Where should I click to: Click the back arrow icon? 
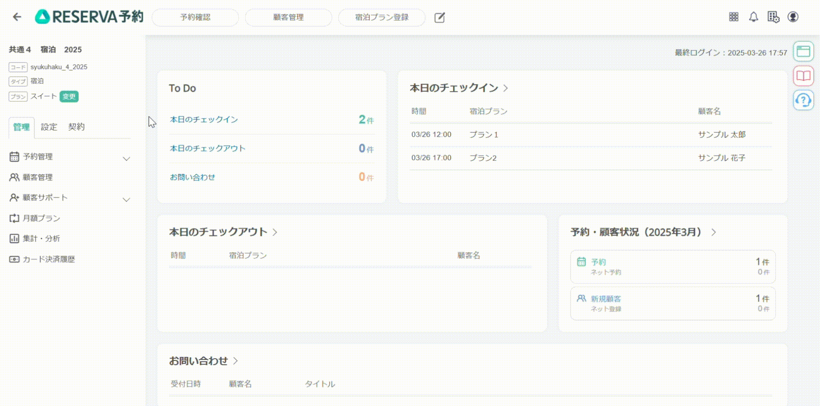[17, 17]
